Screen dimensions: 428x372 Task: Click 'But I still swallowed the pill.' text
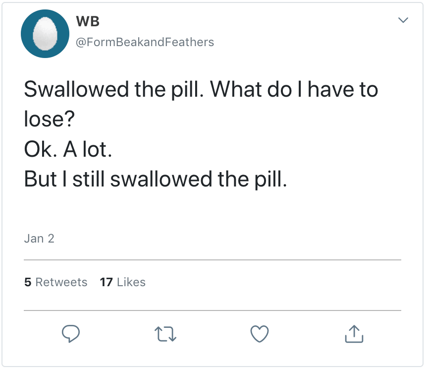click(x=155, y=179)
